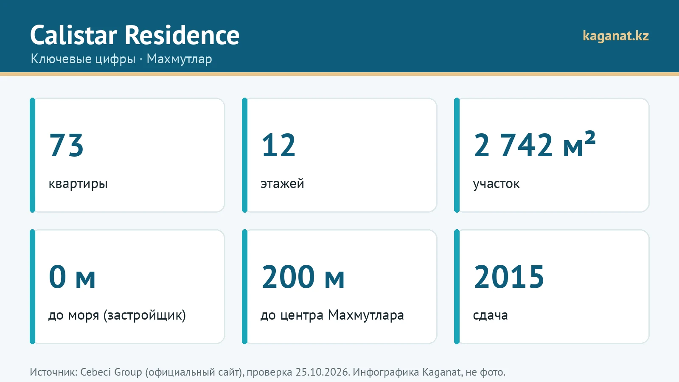
Task: Select the value 2 742 м²
Action: (x=535, y=144)
